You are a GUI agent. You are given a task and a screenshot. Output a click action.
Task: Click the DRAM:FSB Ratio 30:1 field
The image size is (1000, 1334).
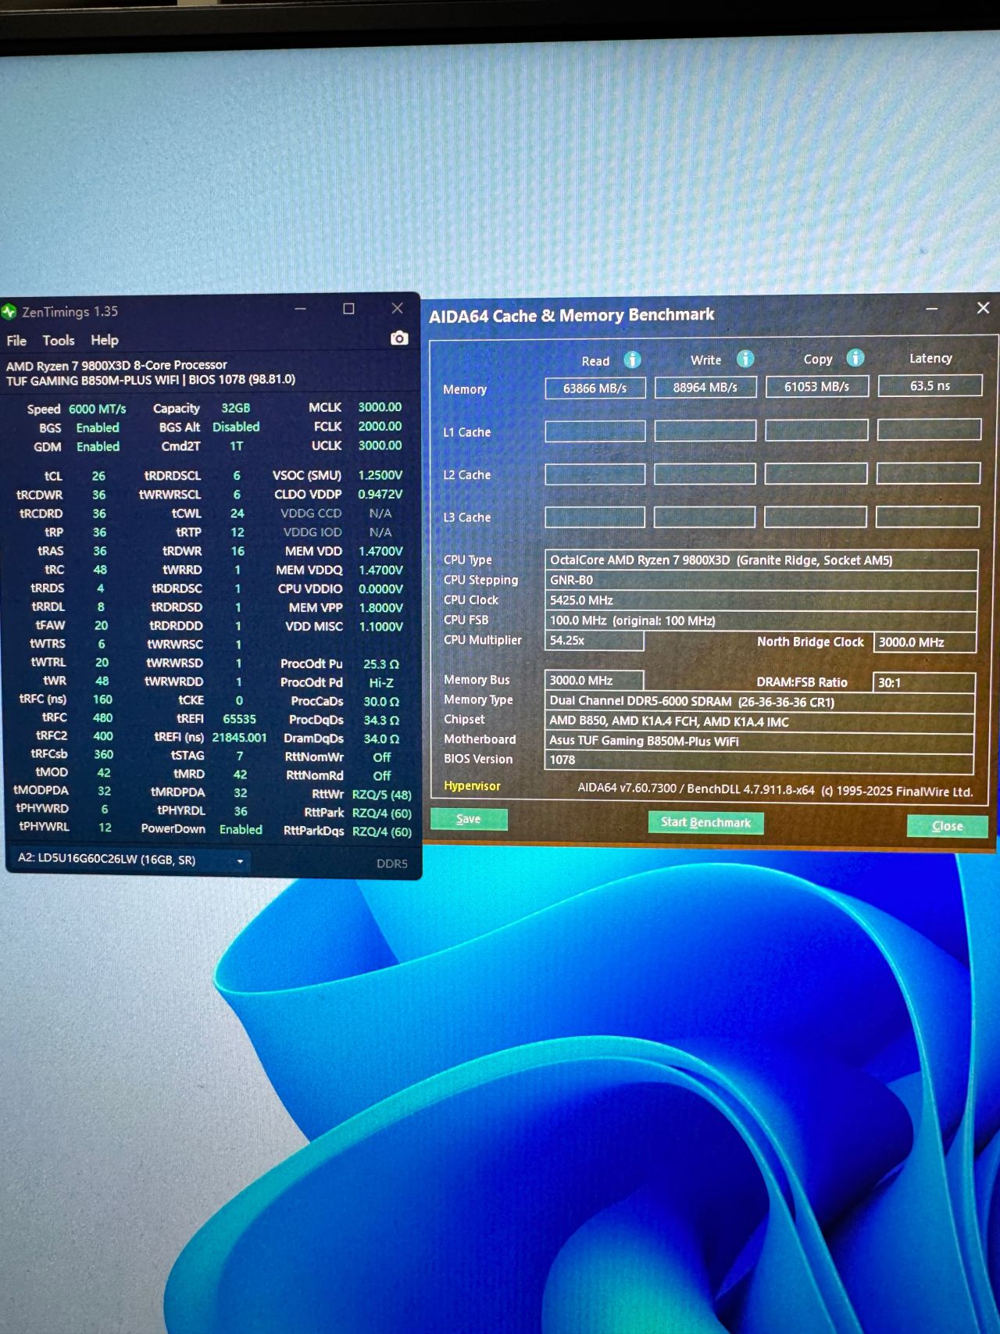(x=924, y=682)
